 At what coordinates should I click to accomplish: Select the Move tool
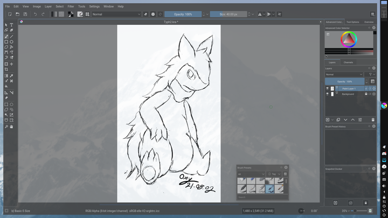point(11,64)
